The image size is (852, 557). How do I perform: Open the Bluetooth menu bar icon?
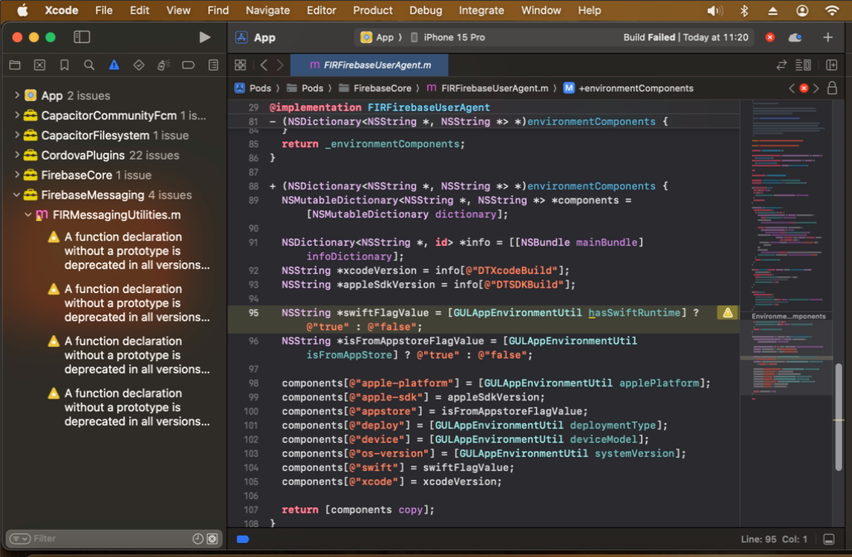[744, 10]
